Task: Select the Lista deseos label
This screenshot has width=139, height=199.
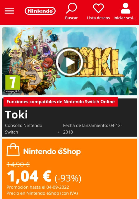Action: pos(98,18)
